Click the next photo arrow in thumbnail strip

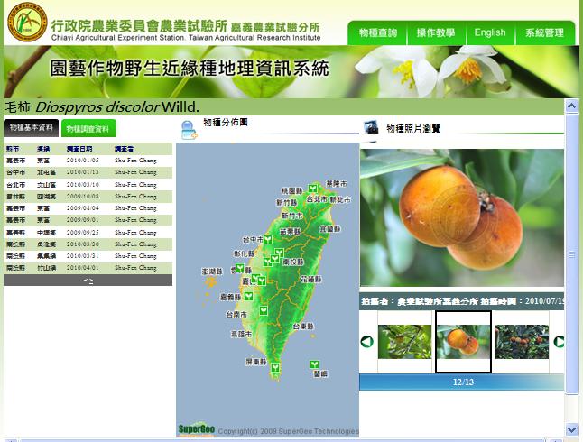click(559, 342)
